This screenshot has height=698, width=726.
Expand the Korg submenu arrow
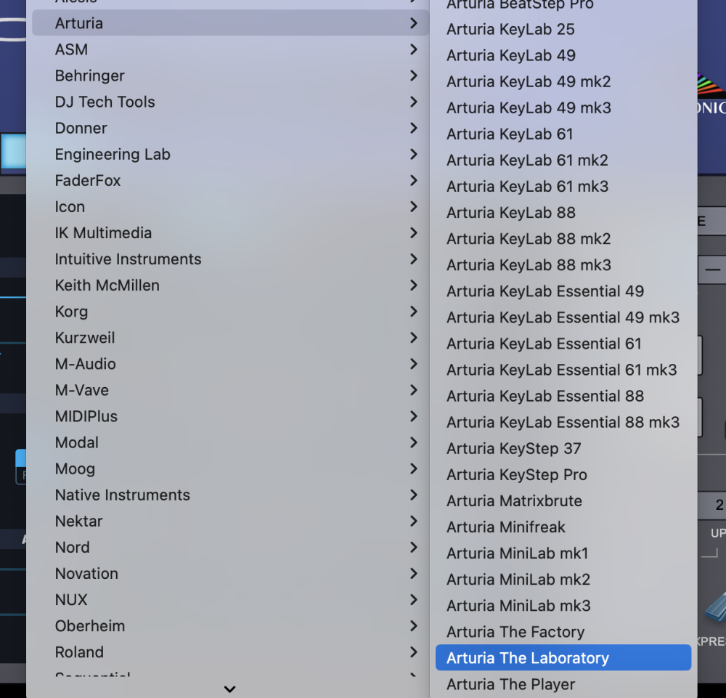pos(414,312)
